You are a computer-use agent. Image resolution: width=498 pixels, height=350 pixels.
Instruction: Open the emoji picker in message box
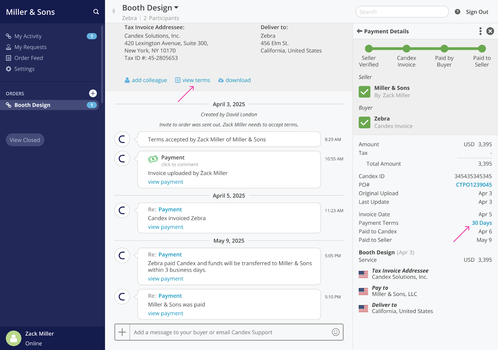336,332
